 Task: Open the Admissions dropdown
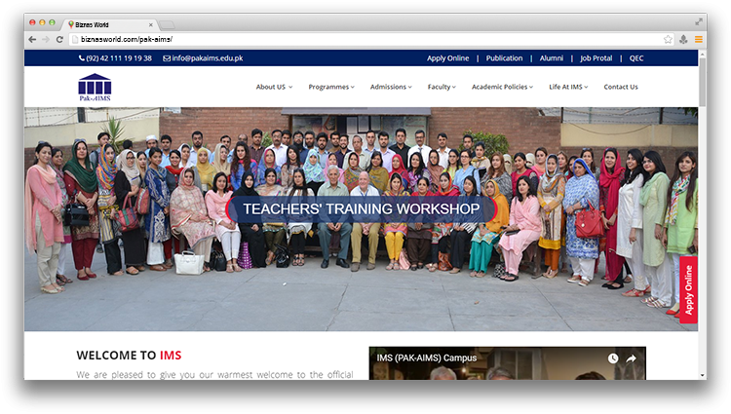[391, 87]
